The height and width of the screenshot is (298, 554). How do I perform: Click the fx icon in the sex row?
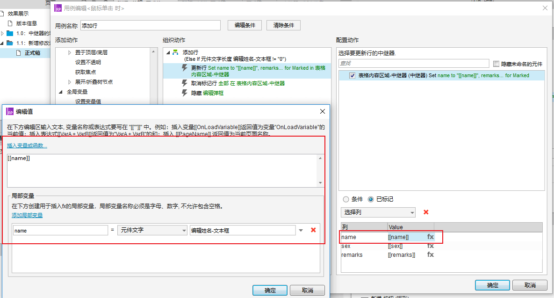click(x=430, y=246)
